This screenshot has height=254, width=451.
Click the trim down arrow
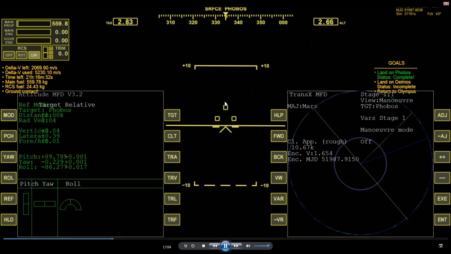point(51,57)
